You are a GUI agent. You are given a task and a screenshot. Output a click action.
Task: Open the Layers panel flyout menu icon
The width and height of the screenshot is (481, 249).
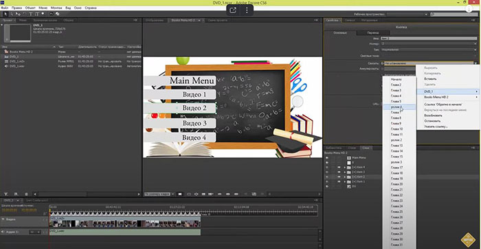click(473, 148)
